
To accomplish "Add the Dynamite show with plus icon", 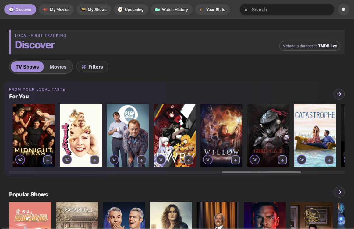I will tap(95, 160).
